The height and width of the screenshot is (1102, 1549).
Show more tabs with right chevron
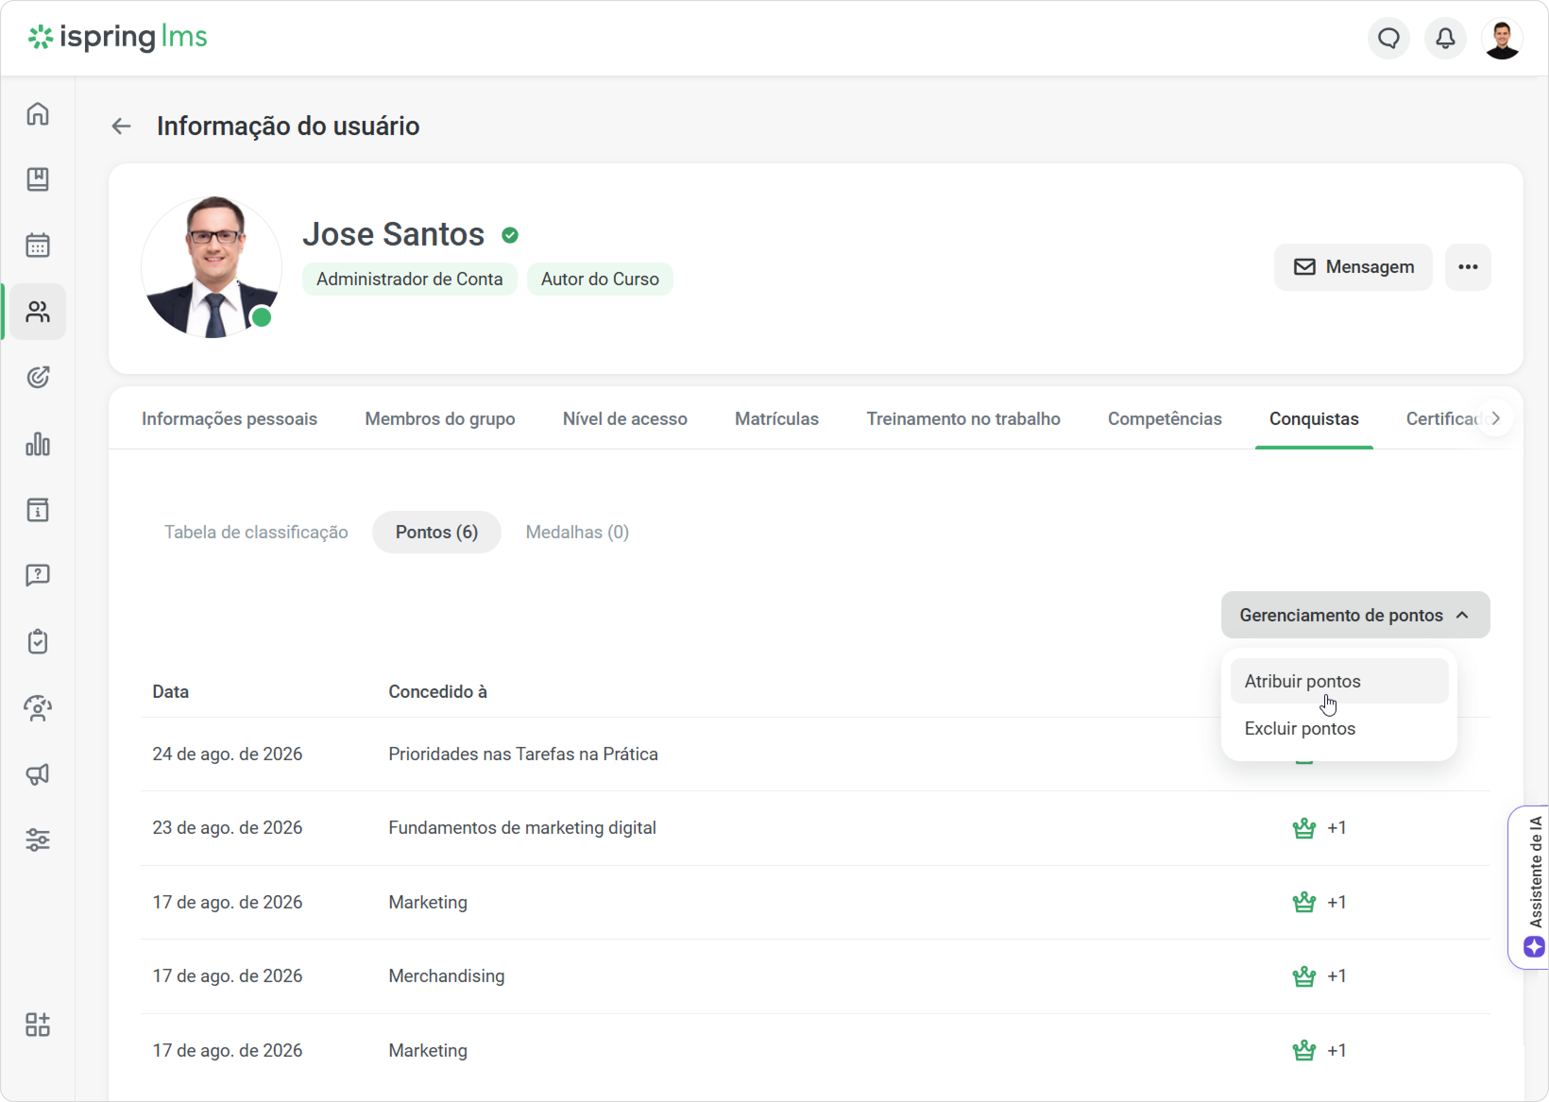point(1495,419)
